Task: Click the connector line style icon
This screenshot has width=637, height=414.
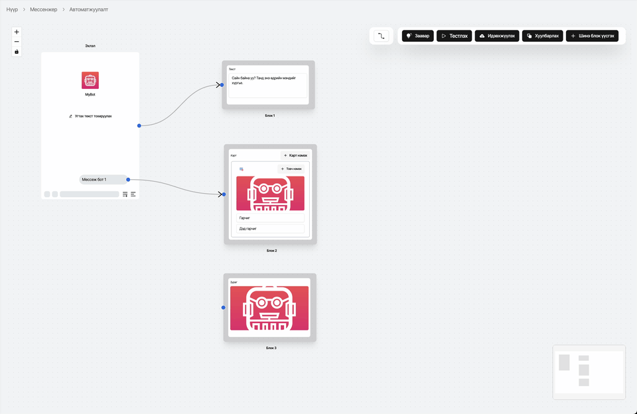Action: pos(381,36)
